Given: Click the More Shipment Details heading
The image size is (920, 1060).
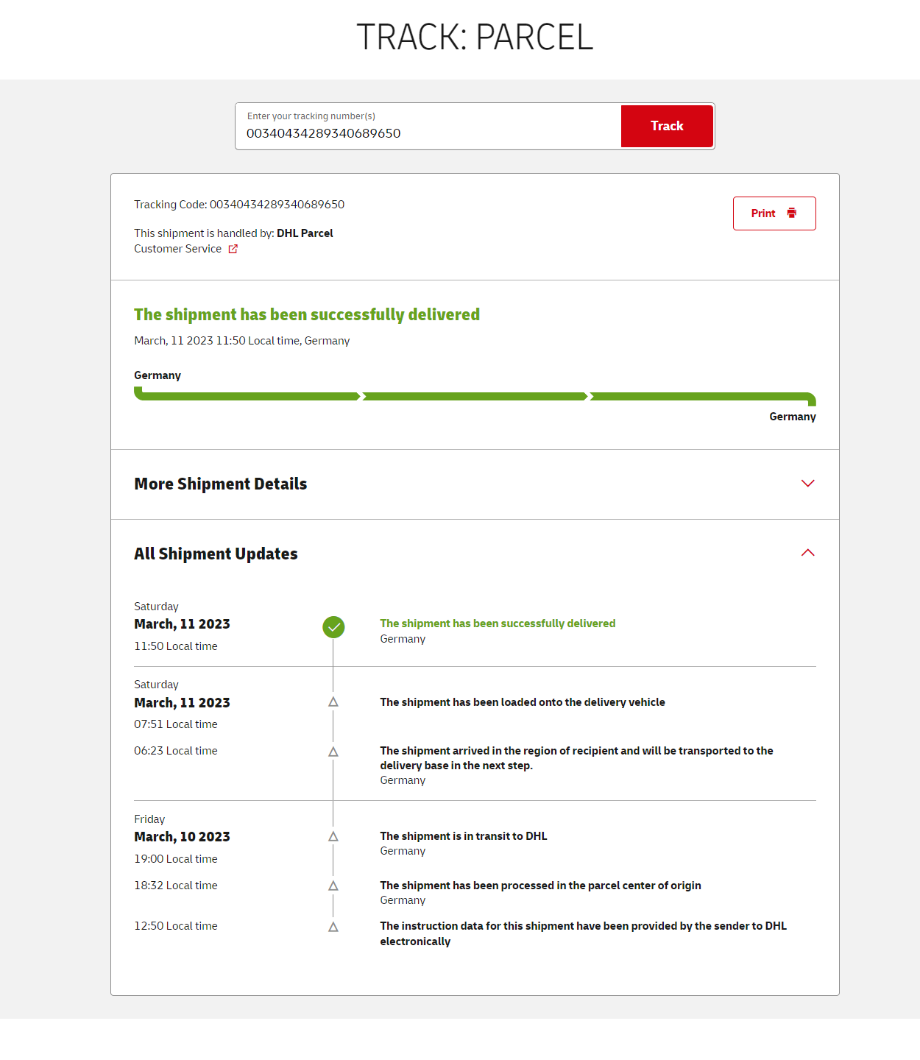Looking at the screenshot, I should pos(220,484).
